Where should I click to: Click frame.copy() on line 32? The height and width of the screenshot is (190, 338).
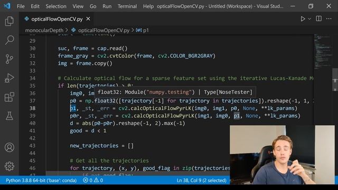coord(94,63)
